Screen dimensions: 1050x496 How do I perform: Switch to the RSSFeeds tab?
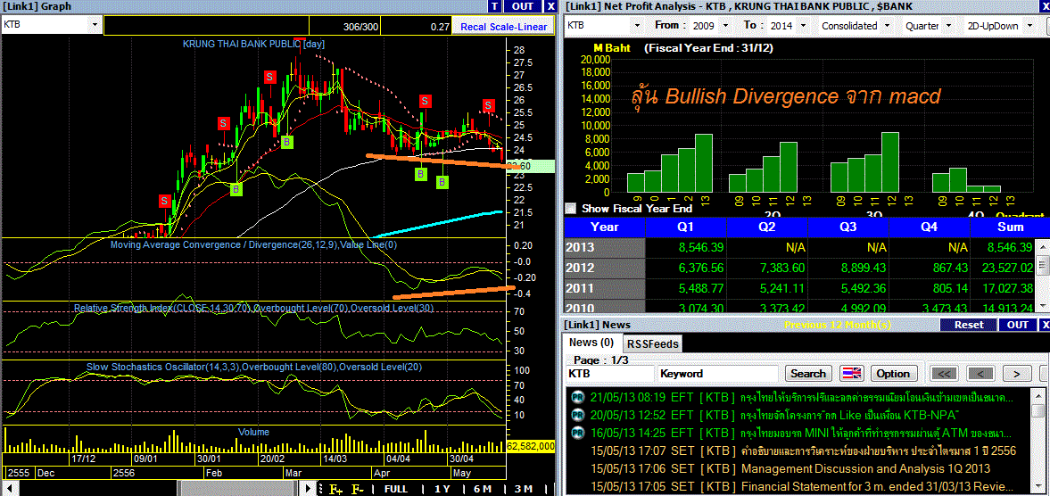652,344
